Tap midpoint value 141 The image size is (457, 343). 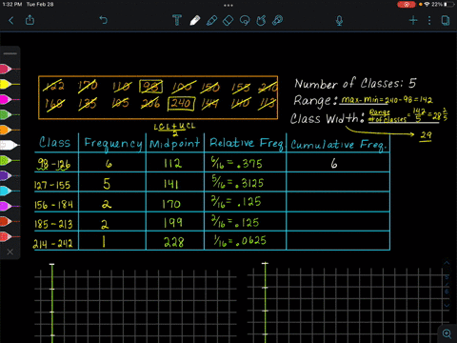(170, 184)
